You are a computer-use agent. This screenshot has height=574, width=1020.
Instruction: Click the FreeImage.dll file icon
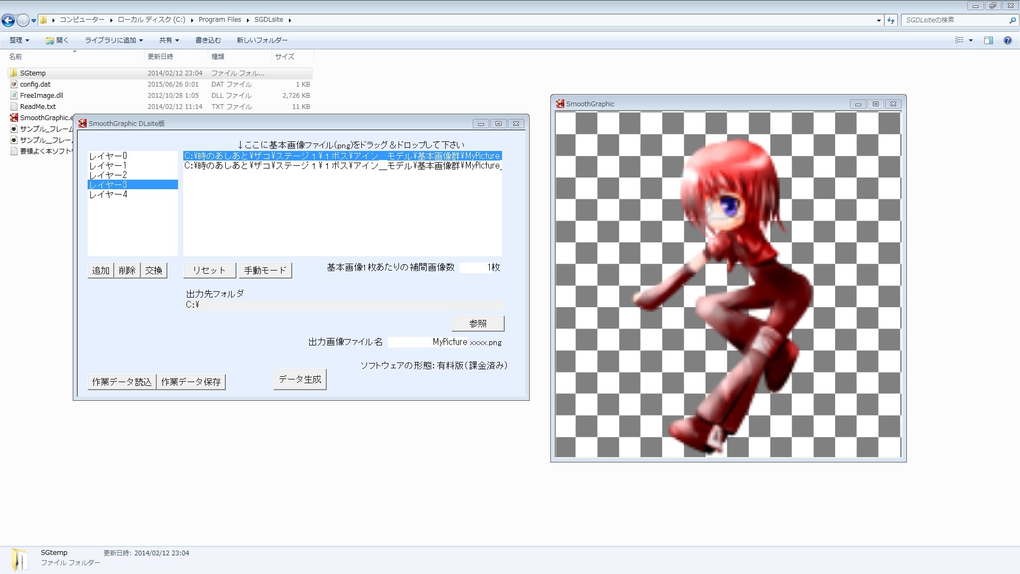click(13, 95)
